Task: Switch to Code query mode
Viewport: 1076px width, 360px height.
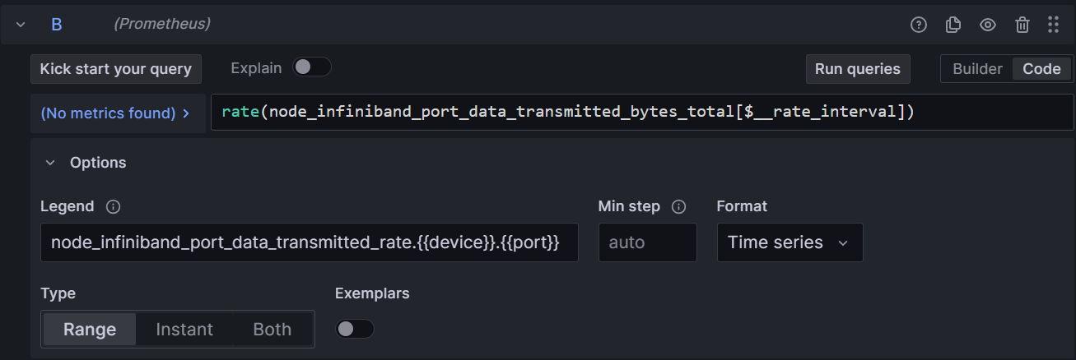Action: point(1041,69)
